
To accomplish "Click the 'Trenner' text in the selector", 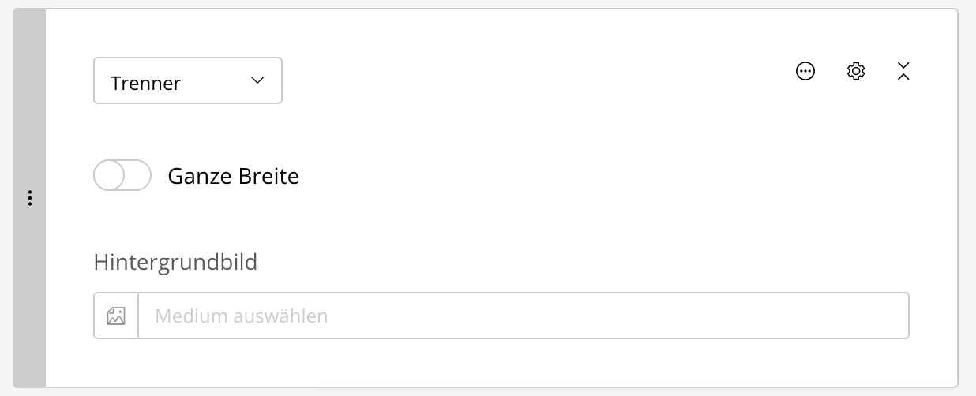I will coord(146,83).
